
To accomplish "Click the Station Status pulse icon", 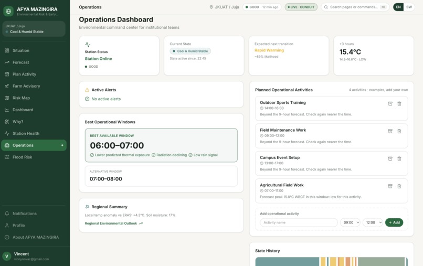I will (x=88, y=44).
